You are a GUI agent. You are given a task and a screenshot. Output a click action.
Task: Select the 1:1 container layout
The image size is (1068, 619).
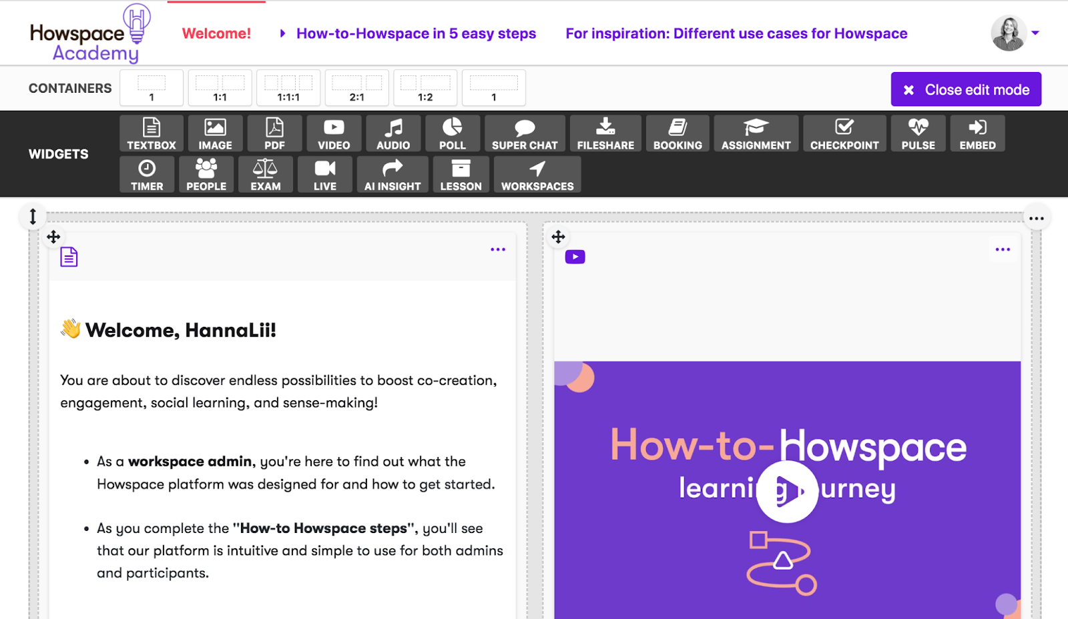click(x=220, y=88)
